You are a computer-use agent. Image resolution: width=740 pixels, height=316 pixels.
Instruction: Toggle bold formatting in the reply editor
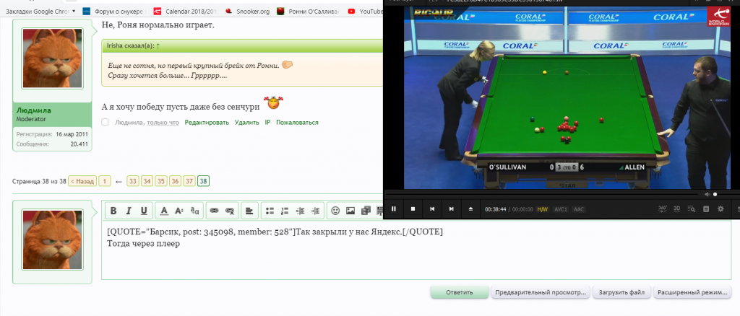point(113,211)
